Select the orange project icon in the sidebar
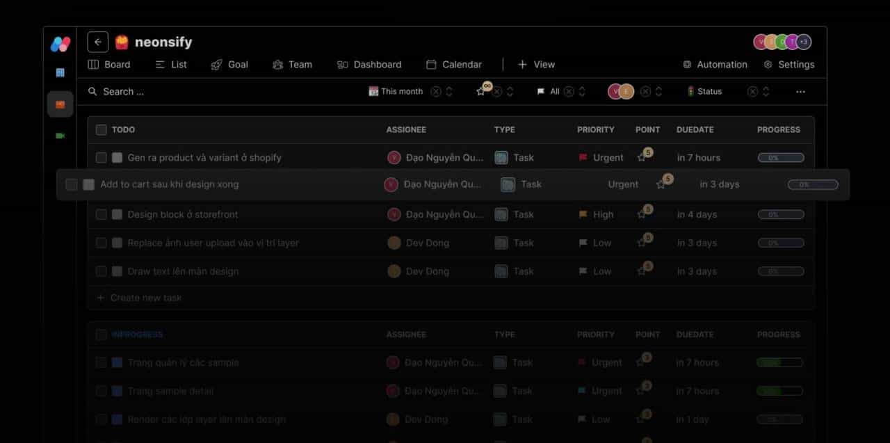Screen dimensions: 890x443 pyautogui.click(x=60, y=104)
